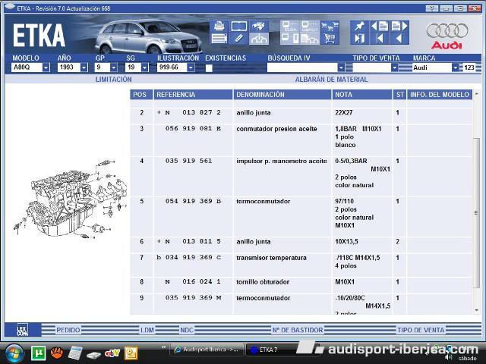This screenshot has height=364, width=486.
Task: Click the Info. del Modelo column header
Action: [440, 95]
